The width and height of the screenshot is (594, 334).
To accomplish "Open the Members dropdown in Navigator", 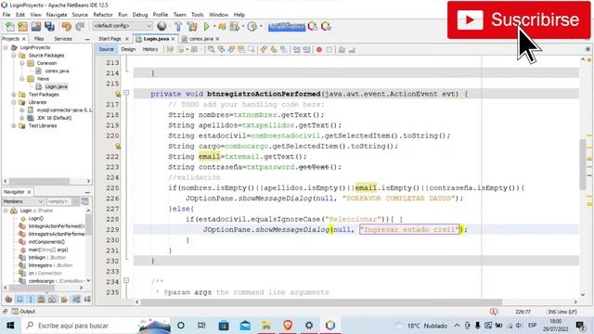I will [23, 201].
